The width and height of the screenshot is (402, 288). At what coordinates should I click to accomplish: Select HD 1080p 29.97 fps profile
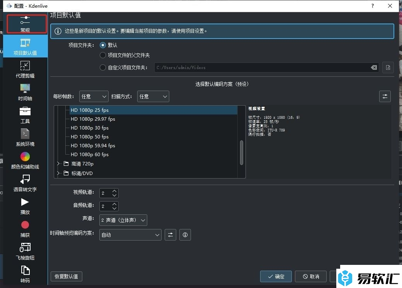153,119
